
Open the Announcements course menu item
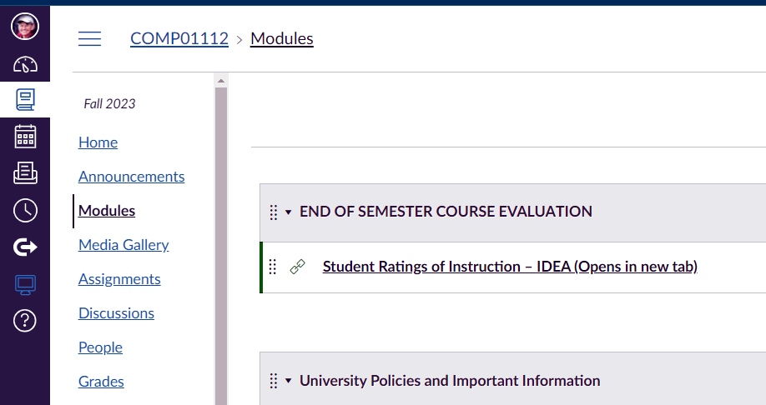point(131,177)
